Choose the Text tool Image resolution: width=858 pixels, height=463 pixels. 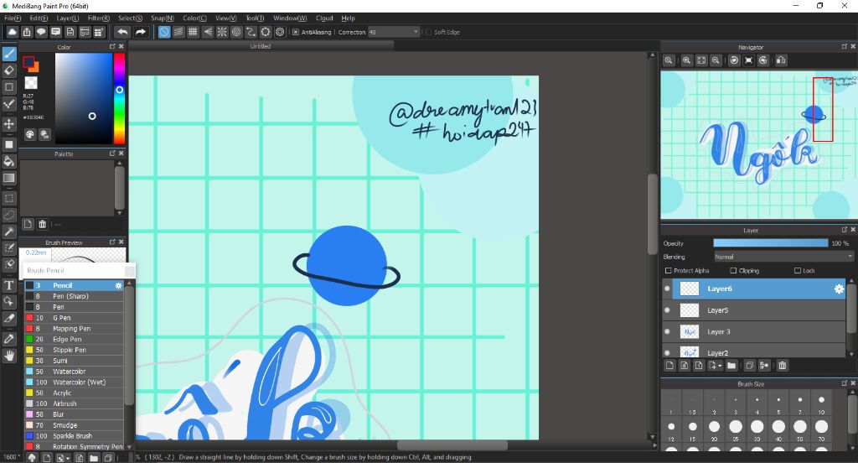(9, 285)
